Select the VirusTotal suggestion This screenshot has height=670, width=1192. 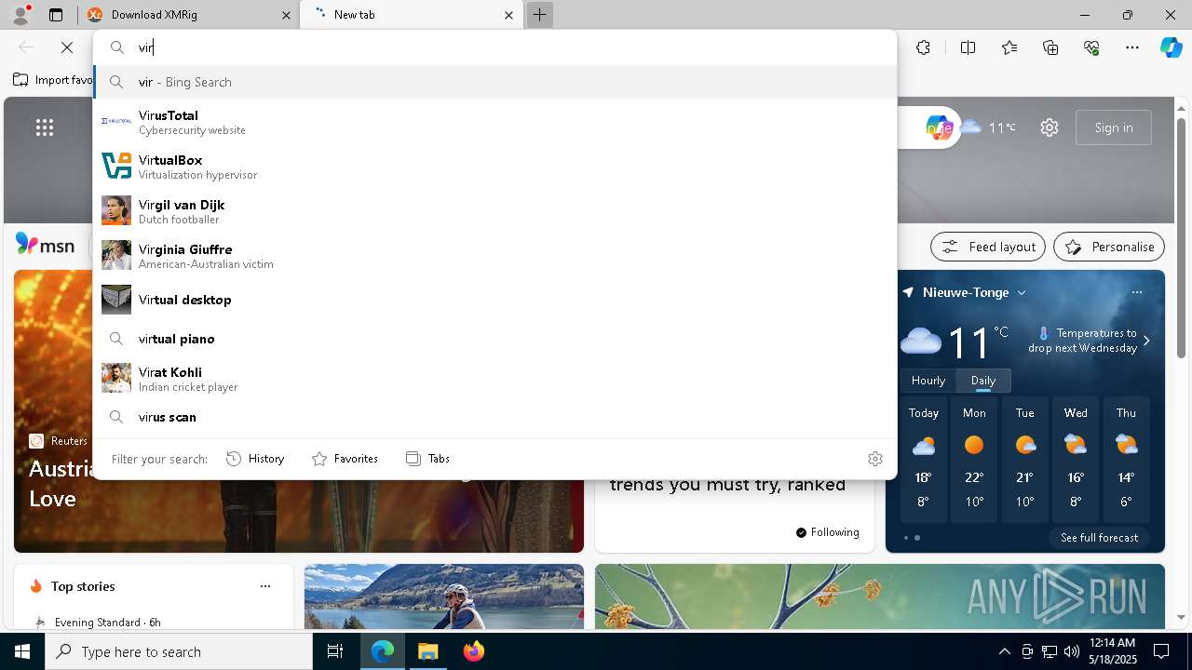coord(494,122)
